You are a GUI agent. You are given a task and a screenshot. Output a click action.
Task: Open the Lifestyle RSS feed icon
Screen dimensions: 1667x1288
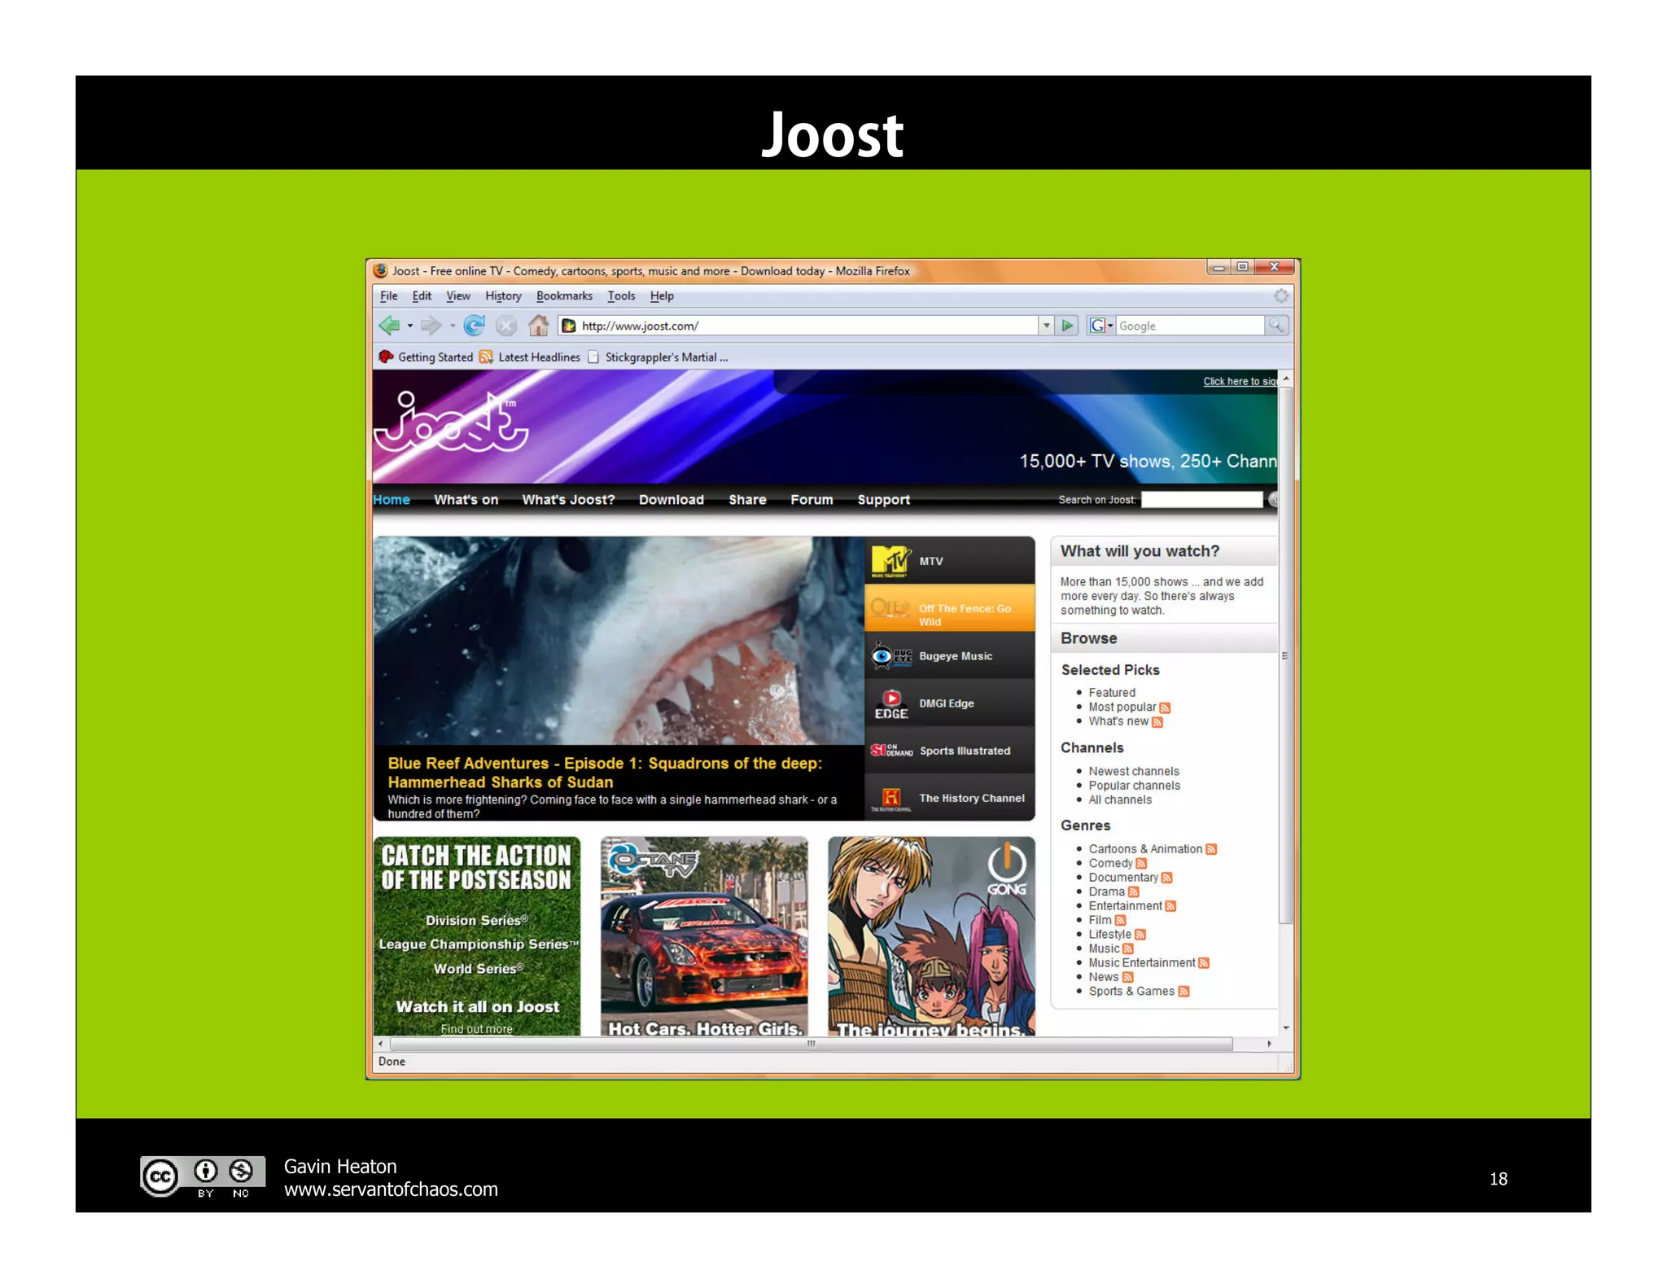pos(1140,935)
